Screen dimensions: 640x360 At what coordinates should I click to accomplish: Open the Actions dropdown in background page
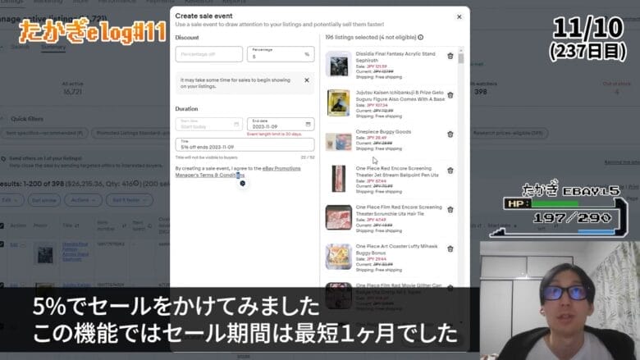pyautogui.click(x=83, y=200)
